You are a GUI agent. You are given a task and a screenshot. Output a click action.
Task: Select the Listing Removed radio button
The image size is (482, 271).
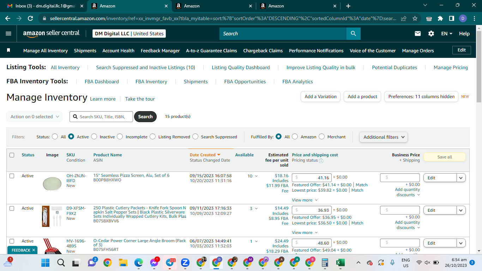tap(152, 137)
